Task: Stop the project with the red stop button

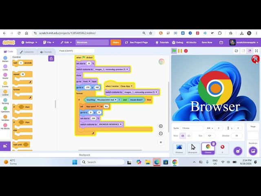Action: [x=186, y=51]
